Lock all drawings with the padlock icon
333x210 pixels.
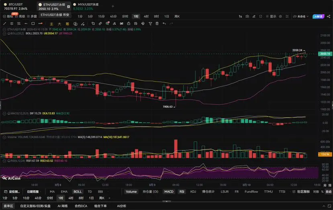pos(129,24)
